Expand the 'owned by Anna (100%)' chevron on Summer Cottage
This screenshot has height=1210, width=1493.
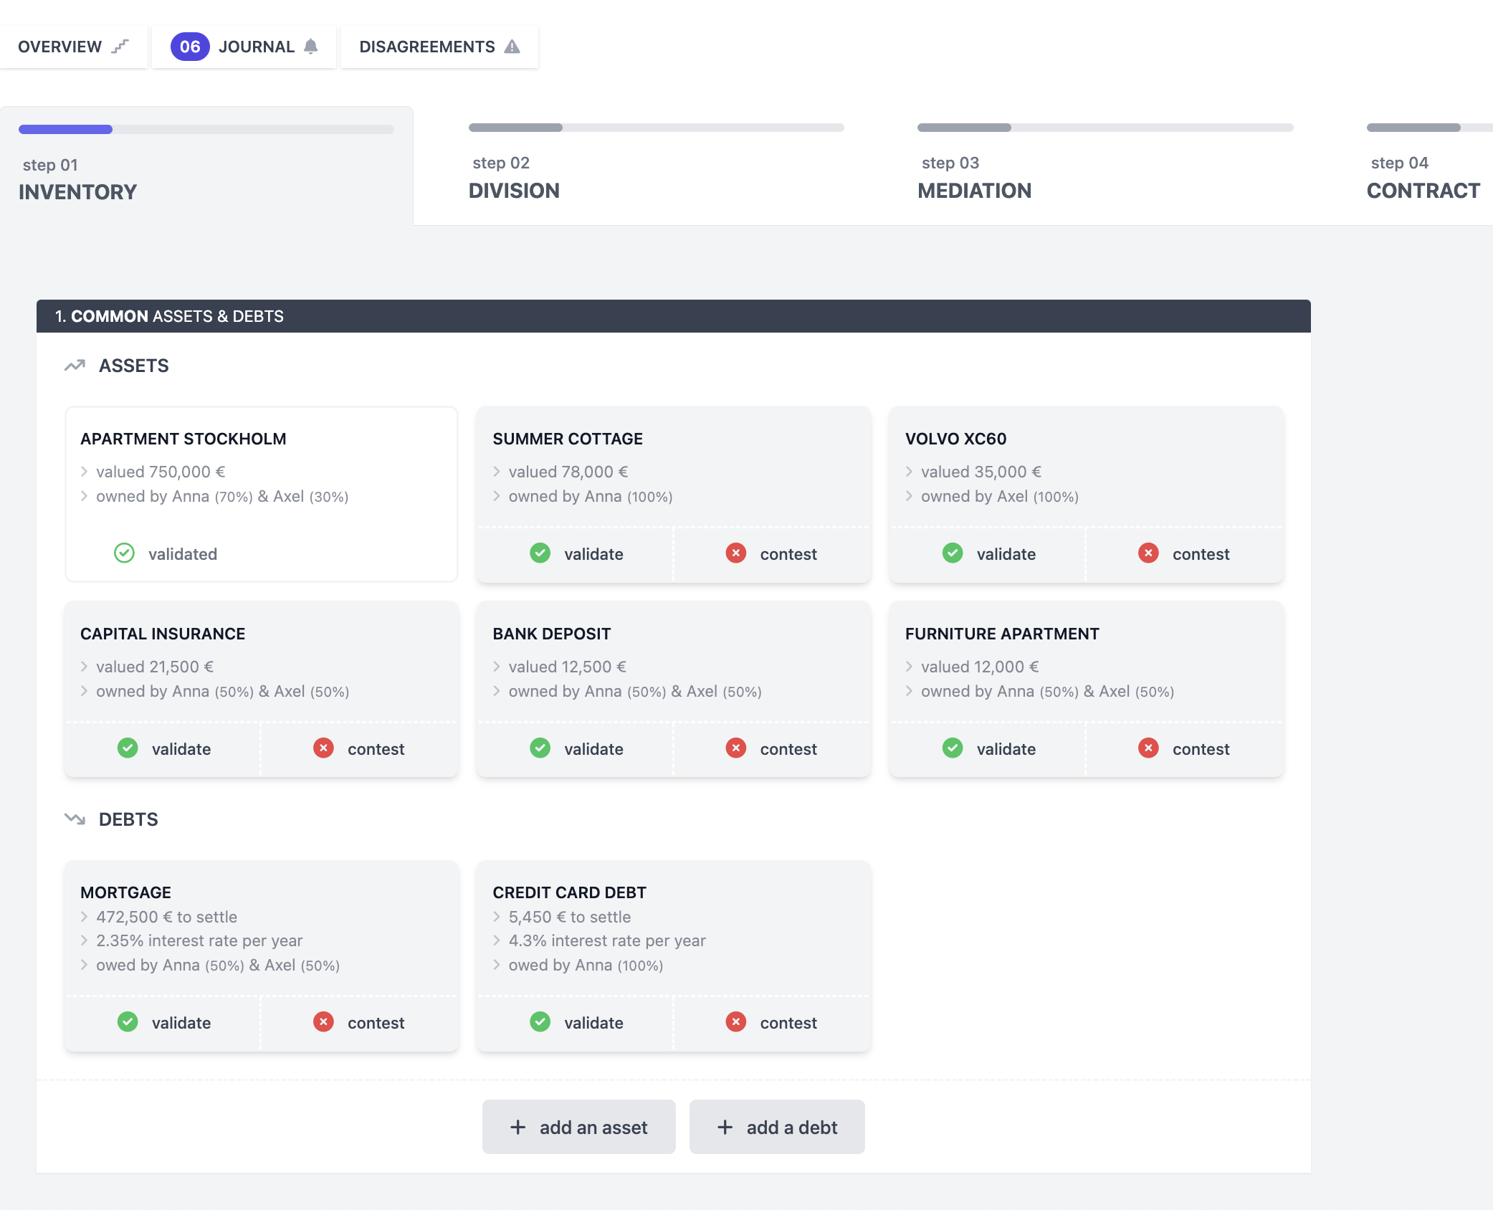pyautogui.click(x=496, y=496)
